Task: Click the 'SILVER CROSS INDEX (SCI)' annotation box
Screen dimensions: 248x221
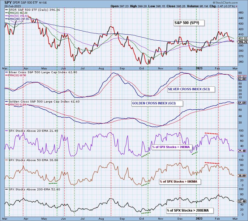Action: (191, 89)
